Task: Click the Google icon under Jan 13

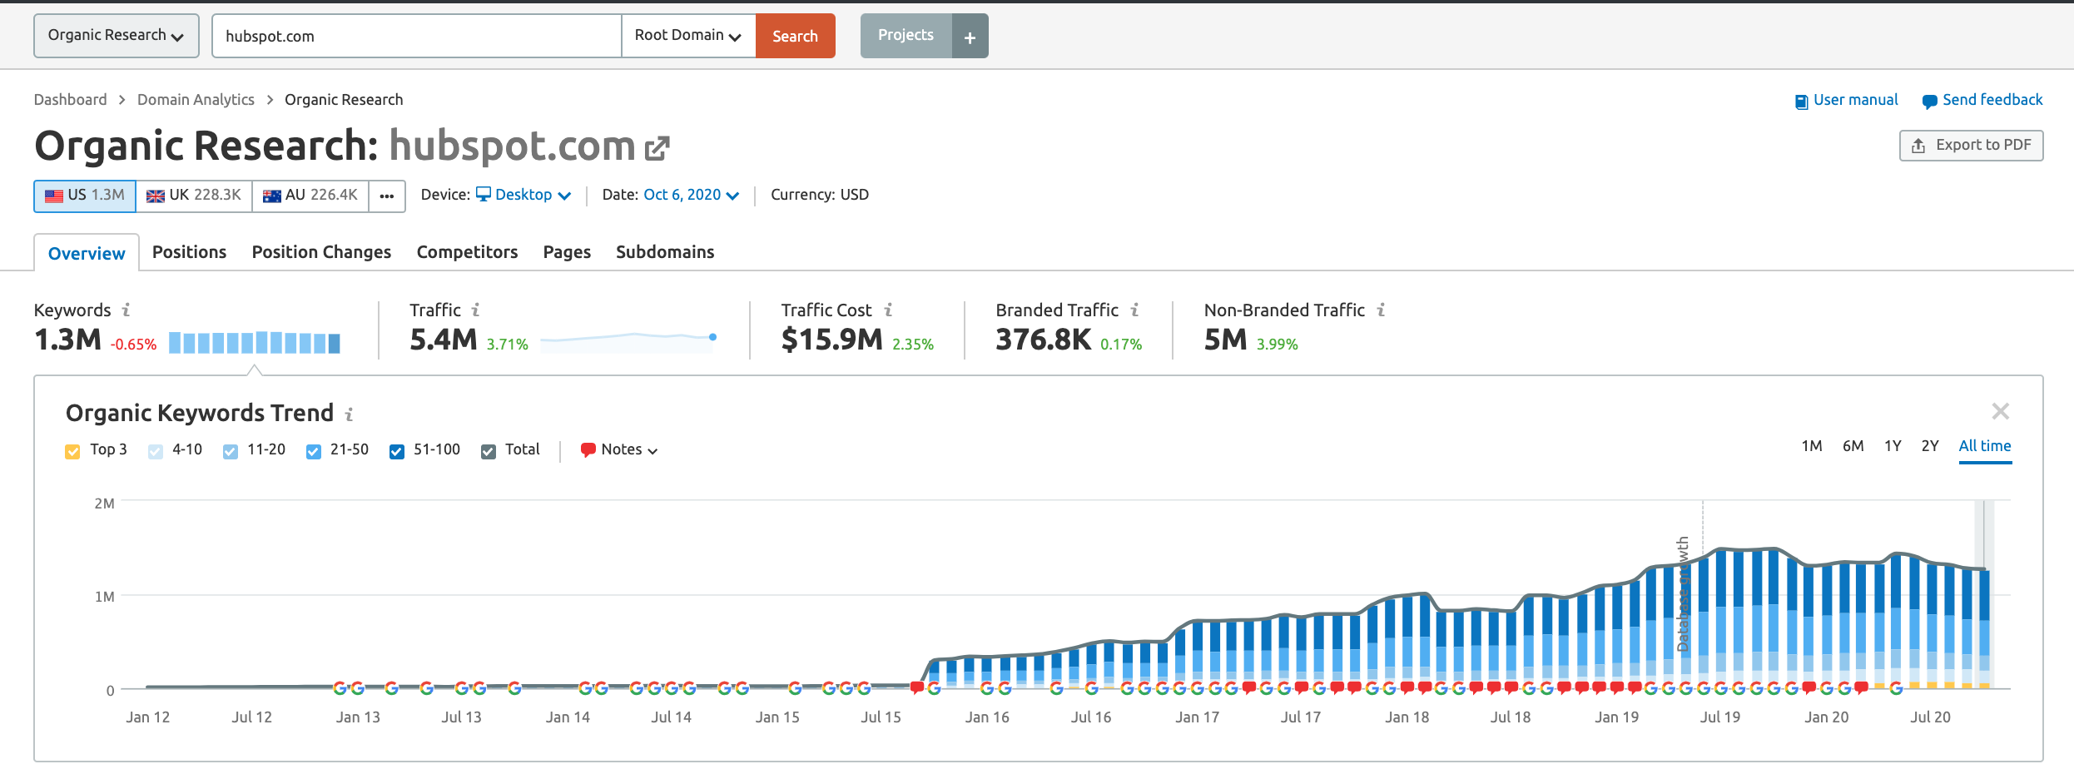Action: pos(357,688)
